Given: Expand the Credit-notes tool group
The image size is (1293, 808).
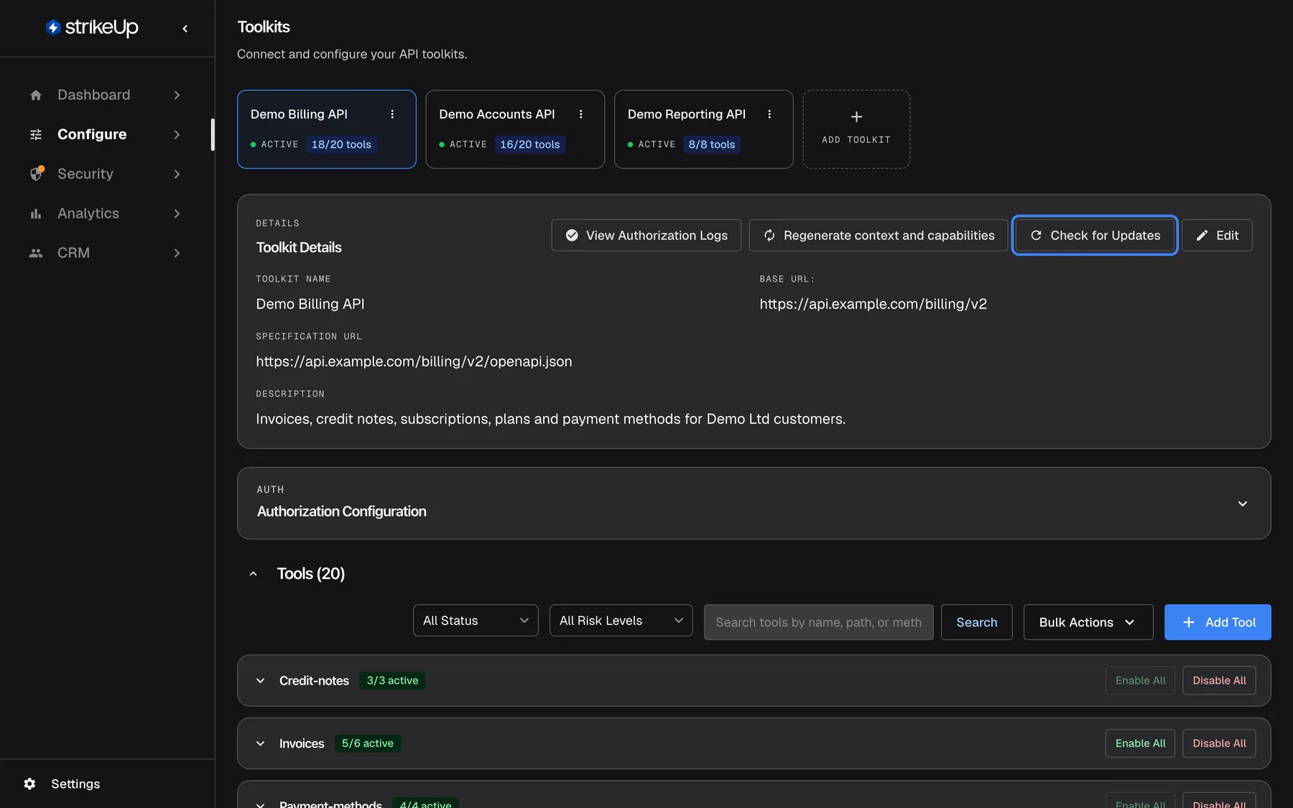Looking at the screenshot, I should pos(261,681).
